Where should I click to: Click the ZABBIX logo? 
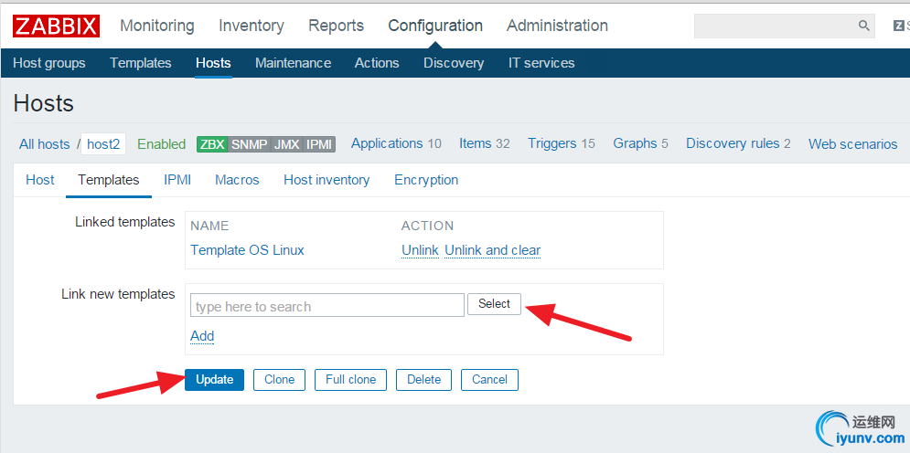56,26
